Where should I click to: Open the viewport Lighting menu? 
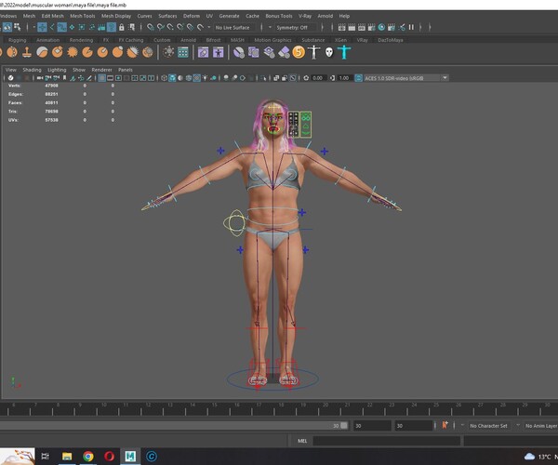tap(57, 70)
